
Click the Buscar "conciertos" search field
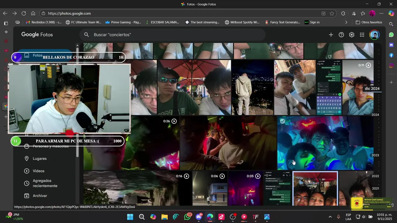tap(172, 35)
